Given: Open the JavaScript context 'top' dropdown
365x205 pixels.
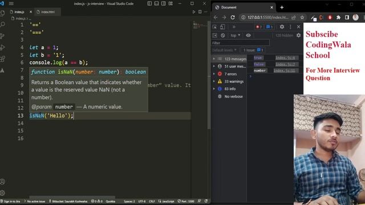Looking at the screenshot, I should 235,35.
